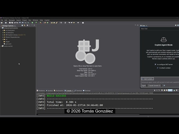This screenshot has width=179, height=134.
Task: Expand JRE System Library node
Action: click(3, 35)
